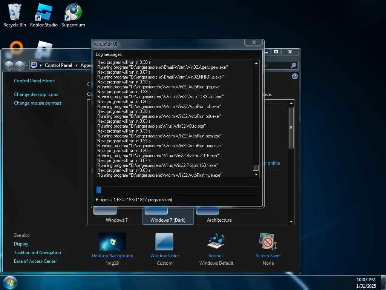The height and width of the screenshot is (290, 386).
Task: Expand the arrow after Control Panel breadcrumb
Action: point(76,65)
